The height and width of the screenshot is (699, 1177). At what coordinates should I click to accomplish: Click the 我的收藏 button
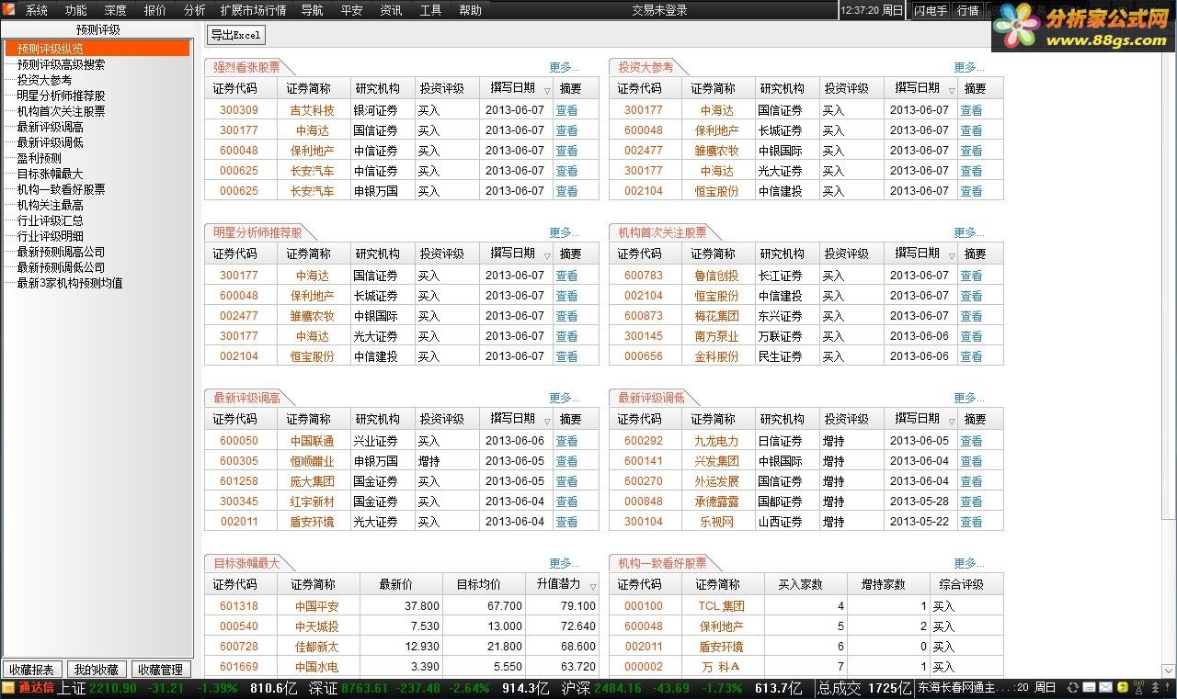[x=97, y=670]
